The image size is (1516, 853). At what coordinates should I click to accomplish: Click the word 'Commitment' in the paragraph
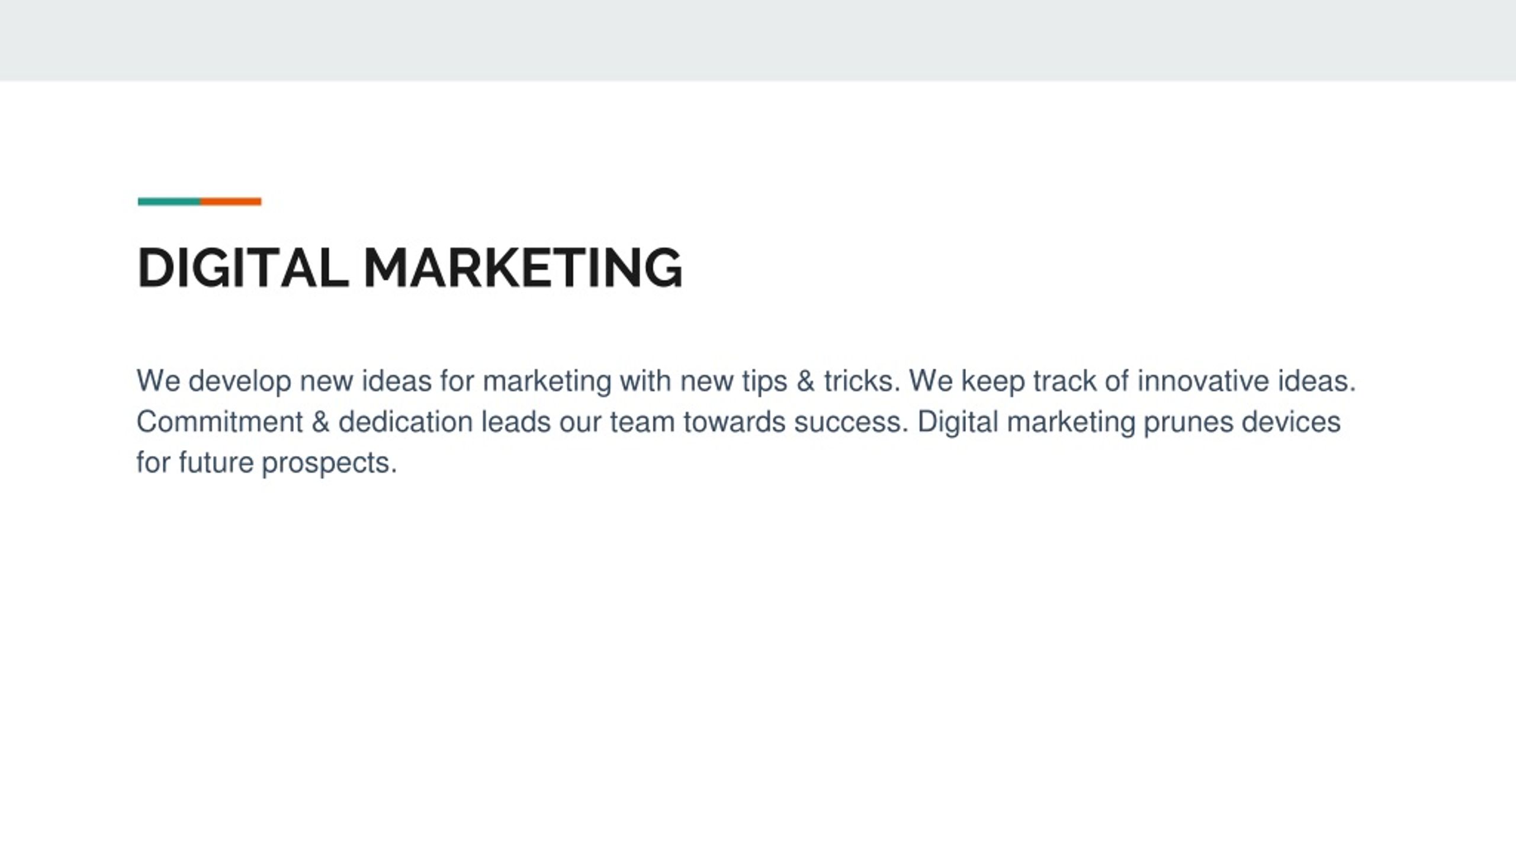(x=220, y=422)
